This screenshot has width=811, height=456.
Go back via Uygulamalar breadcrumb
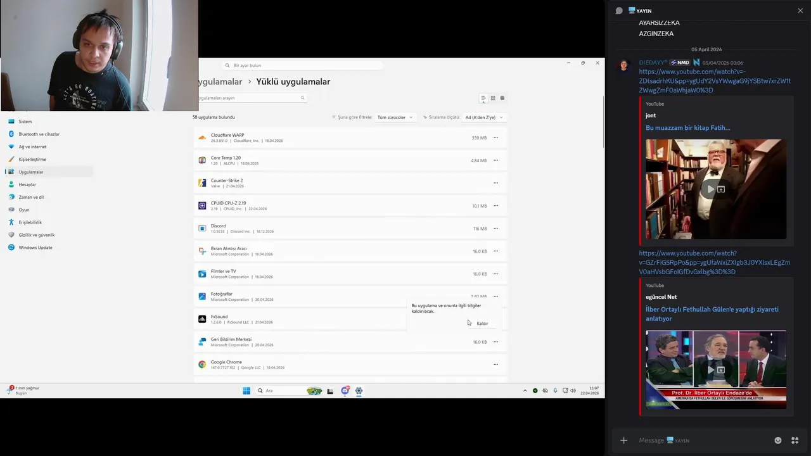[220, 82]
